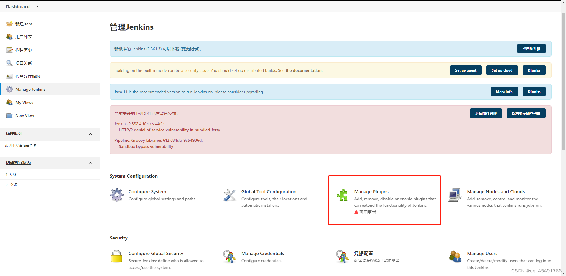566x276 pixels.
Task: Click the page vertical scrollbar thumb
Action: pyautogui.click(x=563, y=81)
